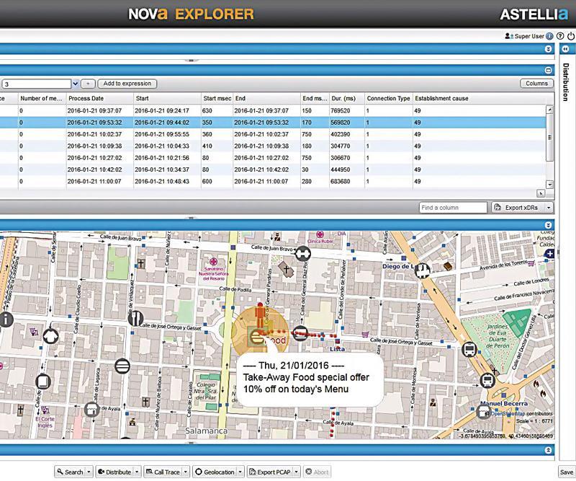Click the round marker at Diego de León

423,270
